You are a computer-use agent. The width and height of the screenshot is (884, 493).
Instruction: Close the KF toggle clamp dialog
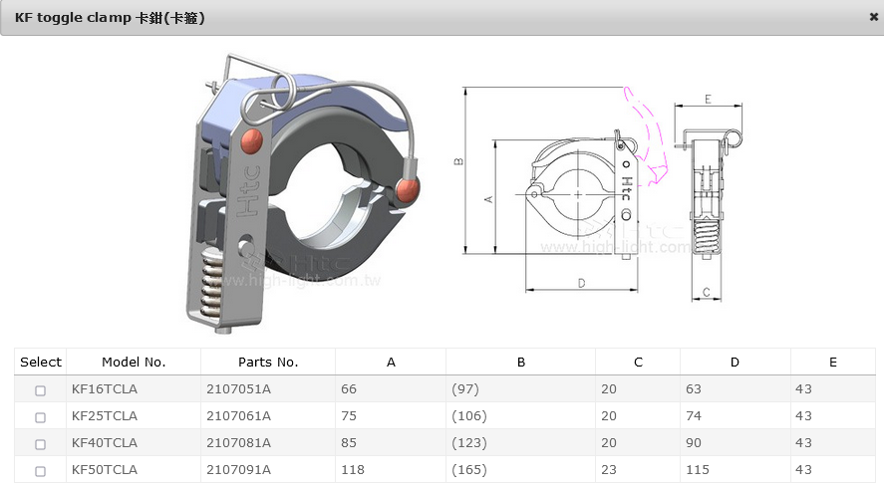point(873,17)
